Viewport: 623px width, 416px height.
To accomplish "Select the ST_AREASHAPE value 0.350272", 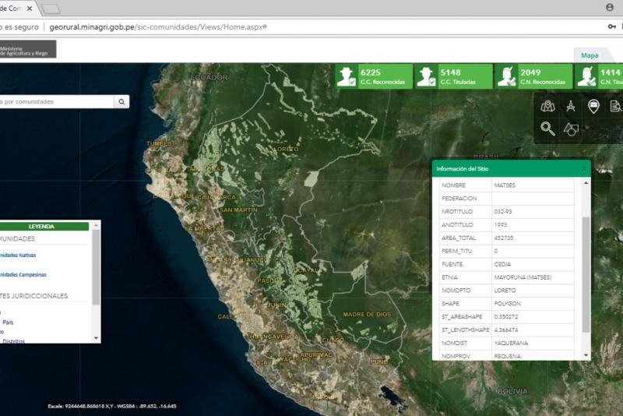I will [506, 316].
